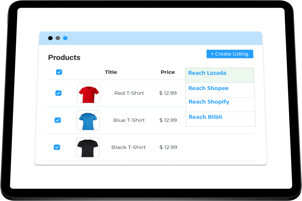
Task: Uncheck the Red T-Shirt row checkbox
Action: (58, 93)
